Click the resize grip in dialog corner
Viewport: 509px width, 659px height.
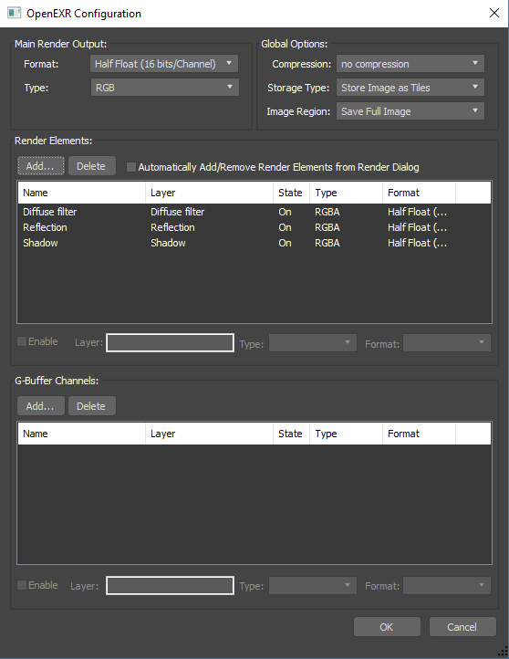[503, 651]
